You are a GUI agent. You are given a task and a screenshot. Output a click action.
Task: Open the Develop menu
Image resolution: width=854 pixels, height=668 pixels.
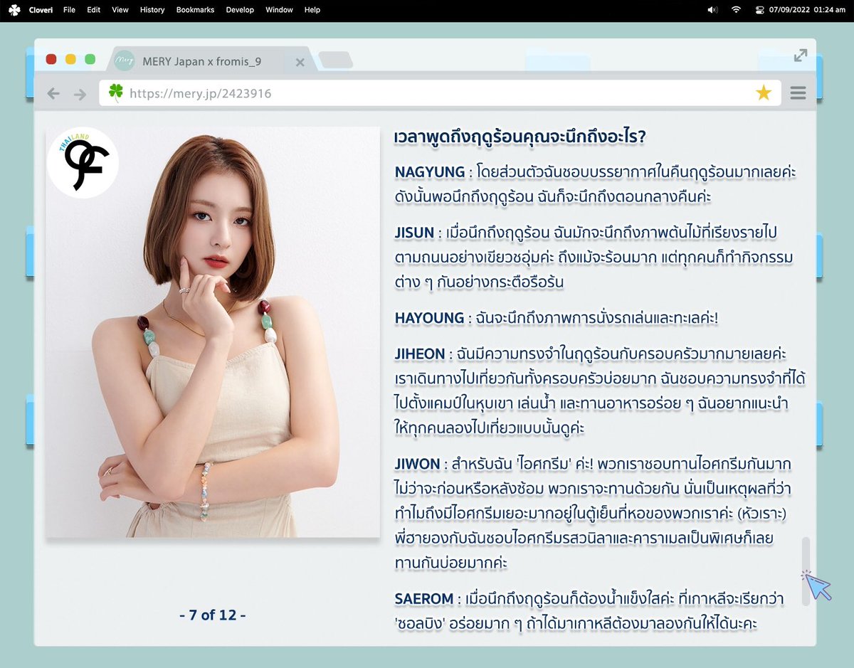coord(240,10)
